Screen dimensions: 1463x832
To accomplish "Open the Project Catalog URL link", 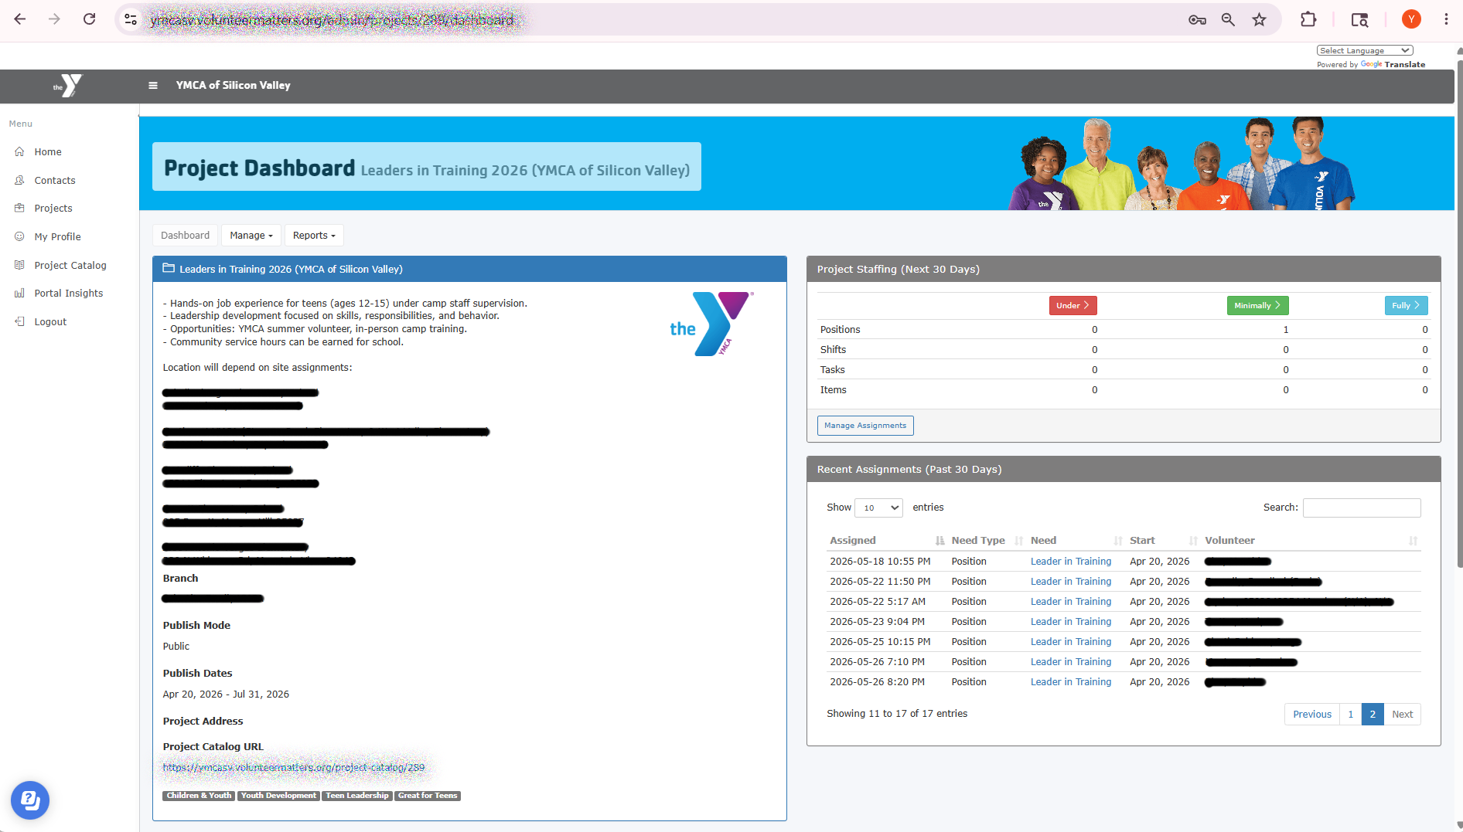I will 294,767.
